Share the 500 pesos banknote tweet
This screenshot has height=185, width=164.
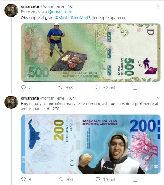point(135,88)
